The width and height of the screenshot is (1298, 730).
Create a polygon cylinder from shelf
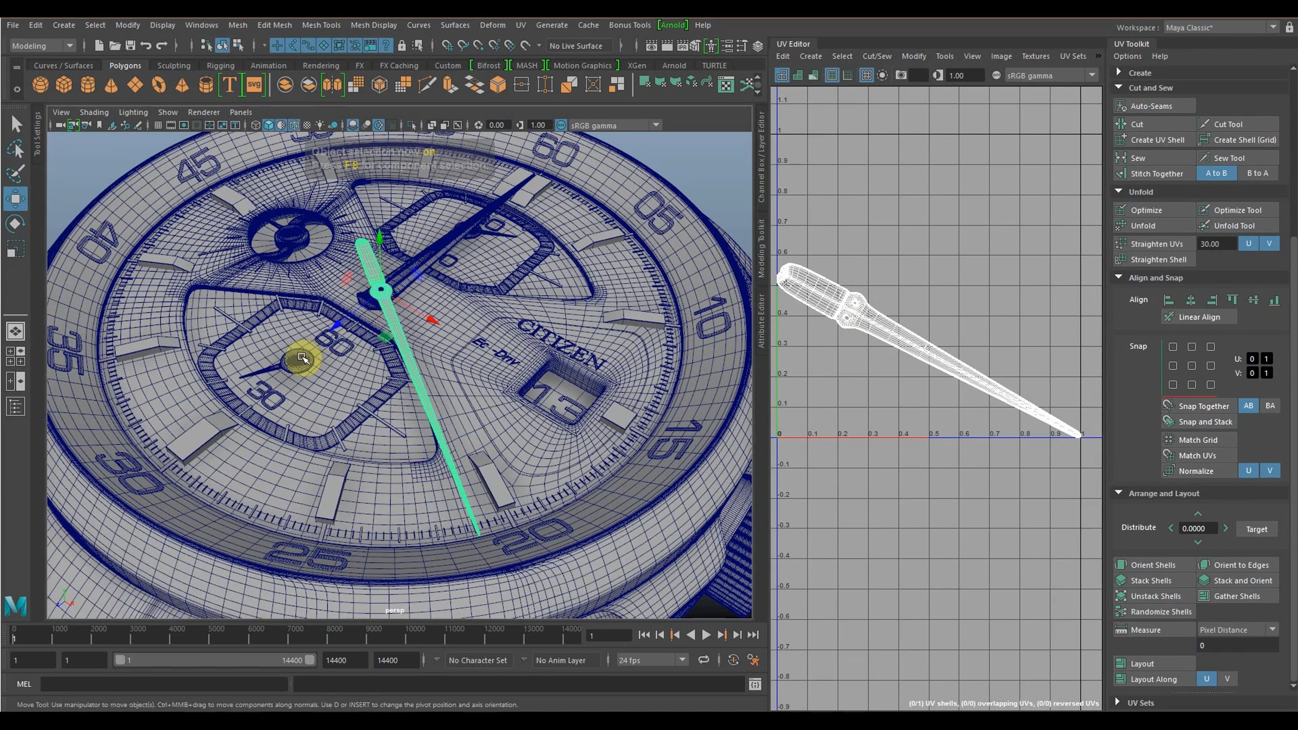coord(88,85)
